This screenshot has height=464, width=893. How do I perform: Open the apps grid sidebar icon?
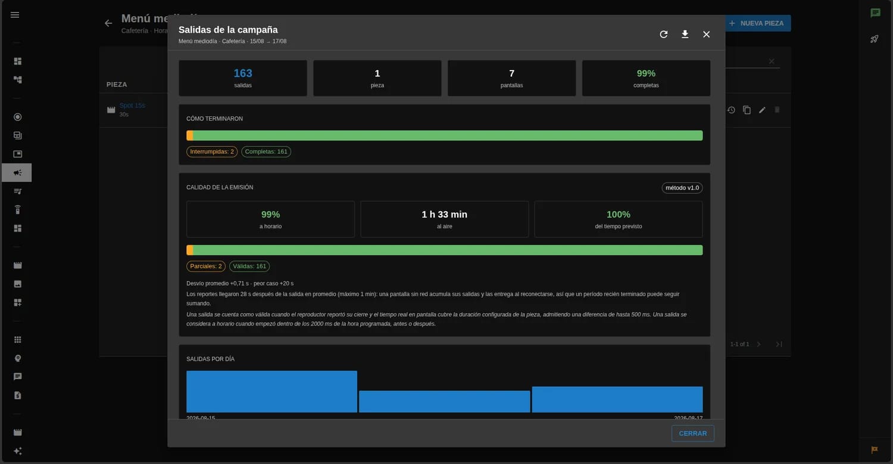[x=18, y=340]
